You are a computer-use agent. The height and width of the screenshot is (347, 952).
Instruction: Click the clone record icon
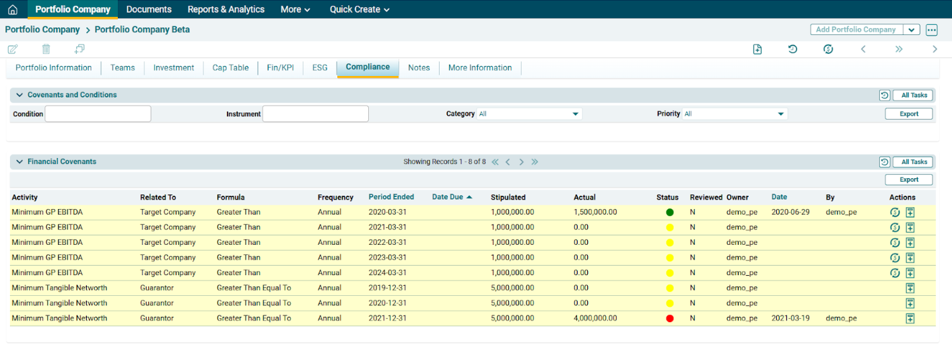[x=79, y=49]
